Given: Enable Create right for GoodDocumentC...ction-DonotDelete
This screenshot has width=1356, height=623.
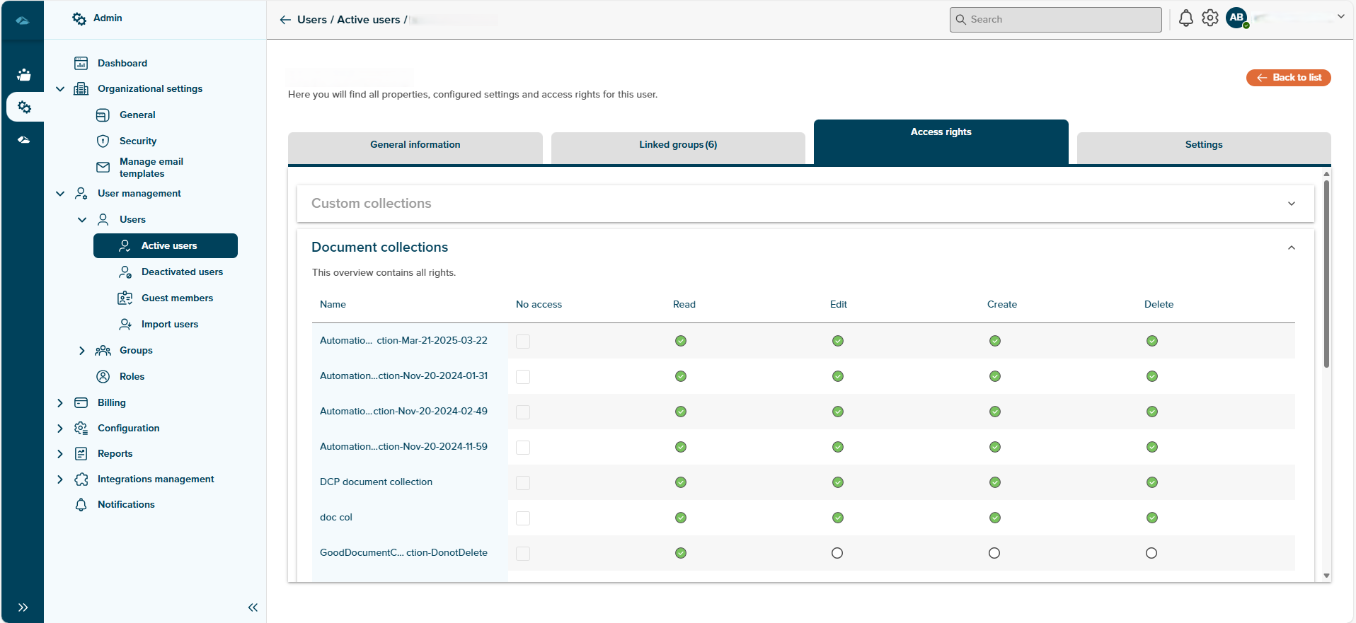Looking at the screenshot, I should tap(994, 553).
